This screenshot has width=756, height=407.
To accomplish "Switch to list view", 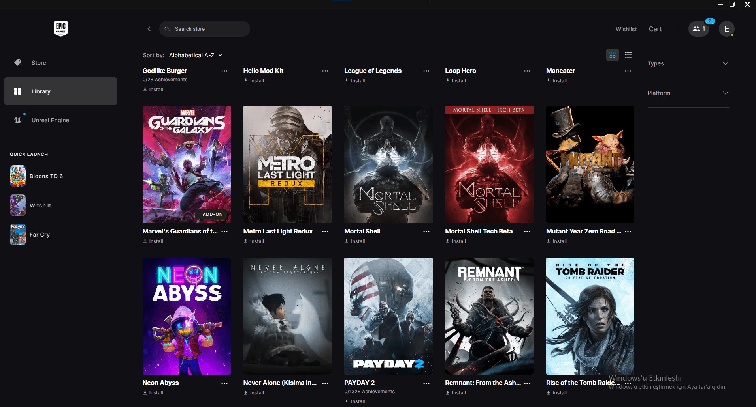I will tap(628, 55).
